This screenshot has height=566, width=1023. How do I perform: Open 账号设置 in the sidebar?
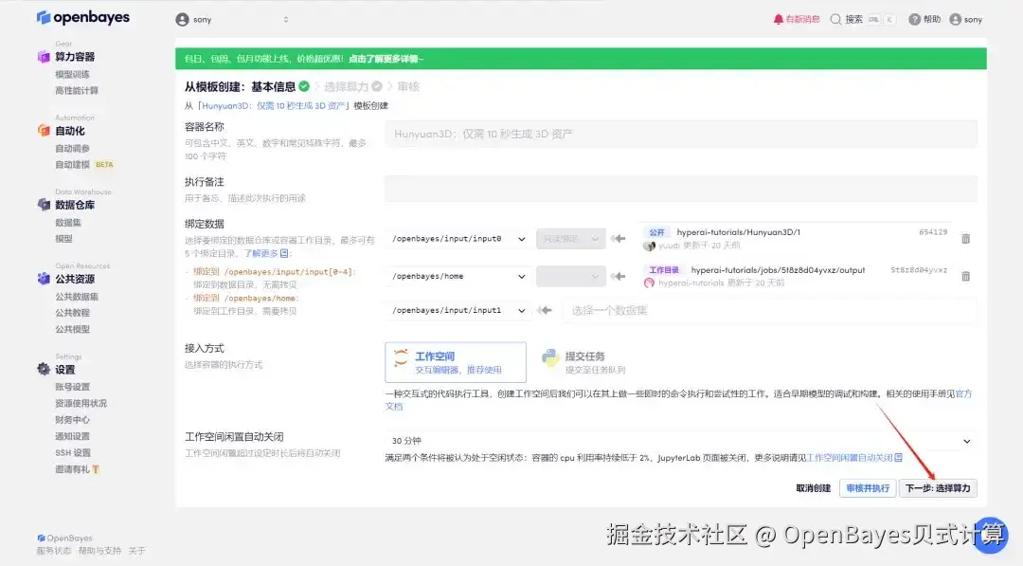72,387
